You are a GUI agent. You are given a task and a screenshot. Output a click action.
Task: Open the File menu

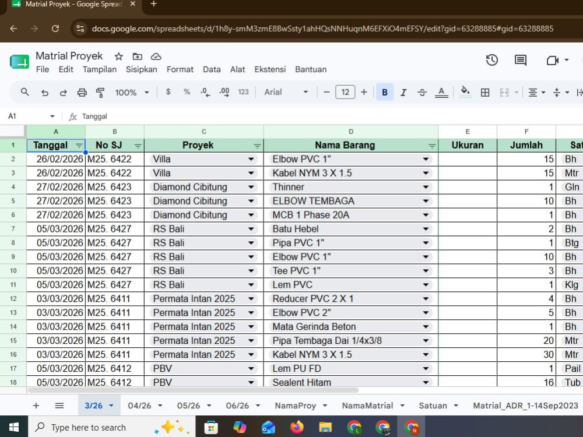(43, 69)
